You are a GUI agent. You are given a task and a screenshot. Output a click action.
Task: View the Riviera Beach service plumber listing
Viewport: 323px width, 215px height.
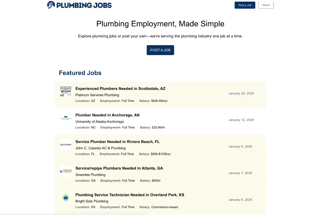pyautogui.click(x=118, y=142)
